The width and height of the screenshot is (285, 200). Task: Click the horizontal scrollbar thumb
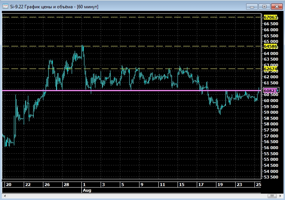pos(272,196)
